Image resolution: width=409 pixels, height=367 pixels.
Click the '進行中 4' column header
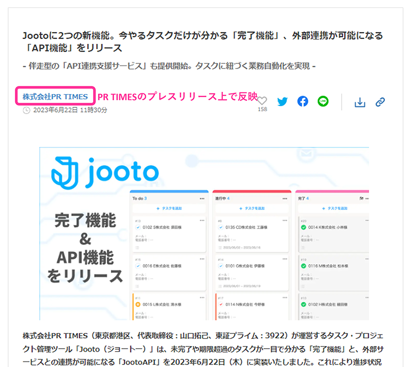click(x=222, y=198)
